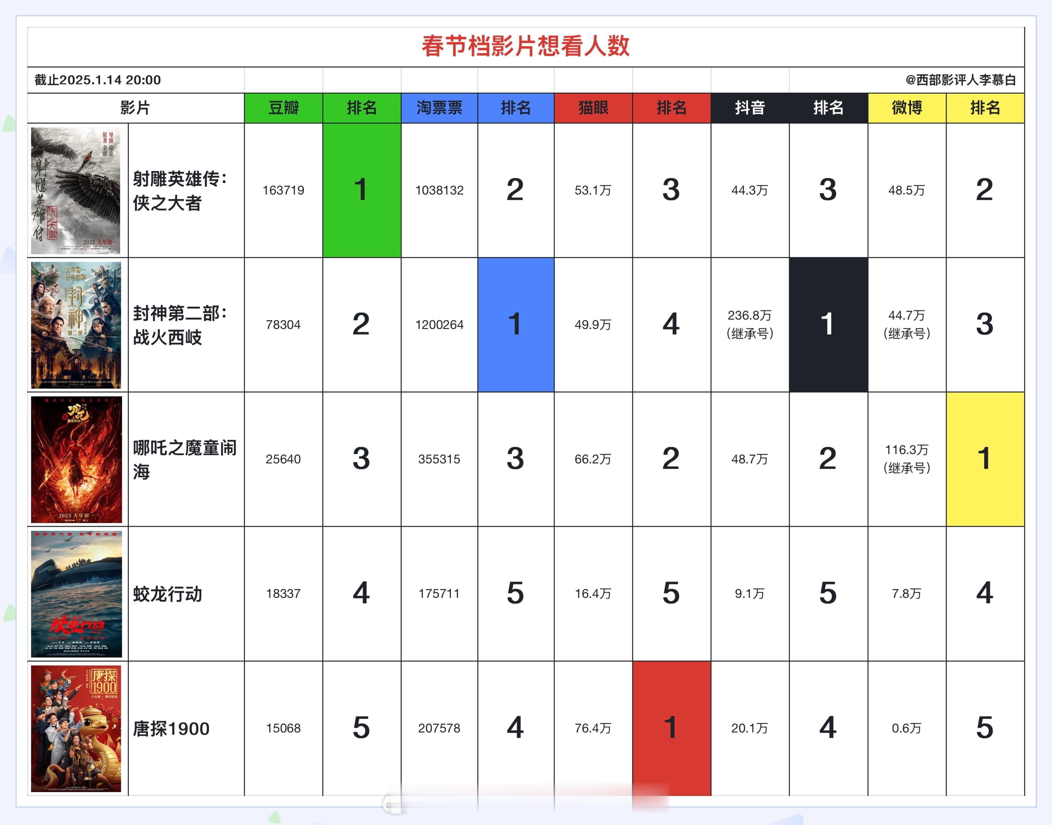Click the Taopiaopiao value 175711
This screenshot has height=825, width=1052.
(x=439, y=594)
